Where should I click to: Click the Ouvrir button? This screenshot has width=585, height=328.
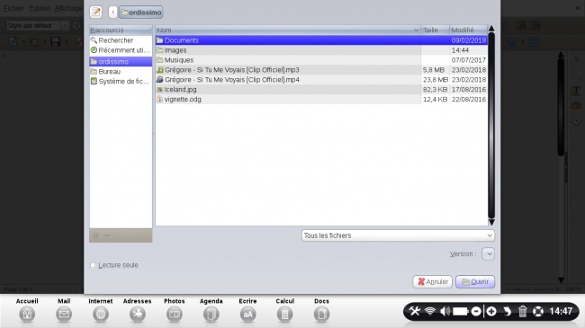point(475,281)
